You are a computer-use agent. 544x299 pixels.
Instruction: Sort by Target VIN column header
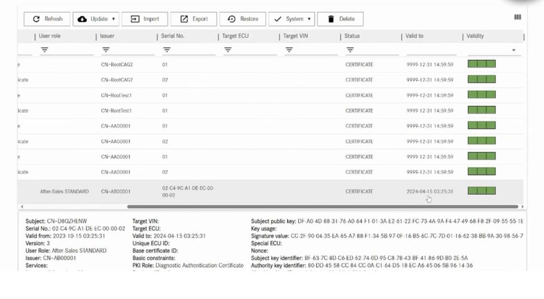(295, 36)
